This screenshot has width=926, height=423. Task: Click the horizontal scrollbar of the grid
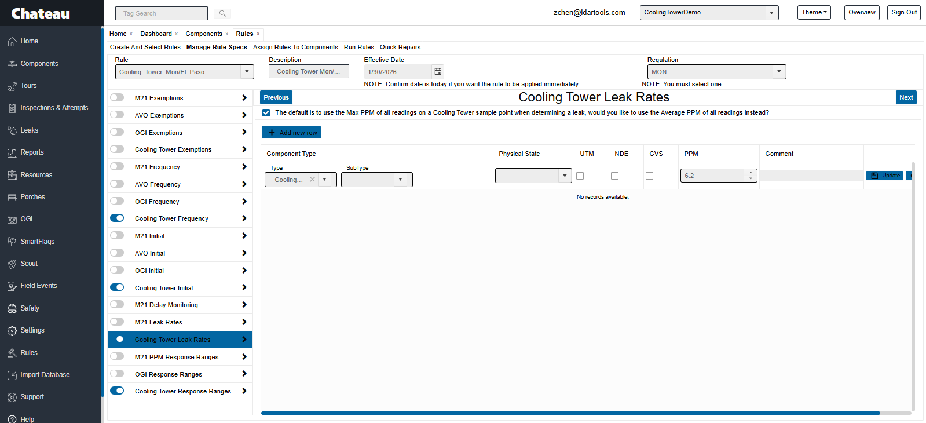point(570,413)
